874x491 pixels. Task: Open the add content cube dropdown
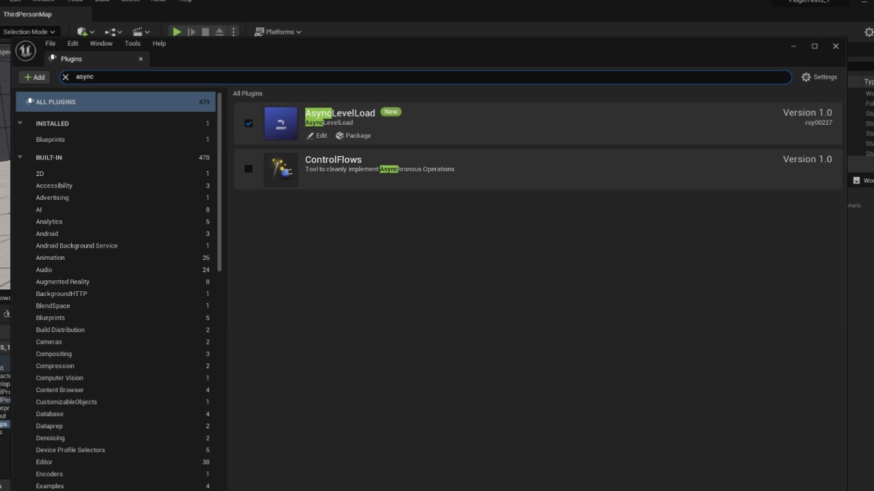click(x=86, y=32)
